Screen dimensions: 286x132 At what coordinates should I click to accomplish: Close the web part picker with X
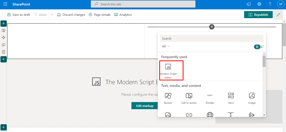[212, 27]
